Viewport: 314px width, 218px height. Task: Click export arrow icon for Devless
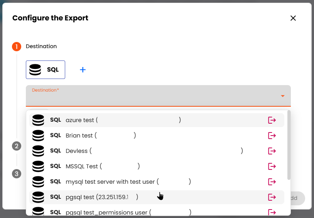272,151
